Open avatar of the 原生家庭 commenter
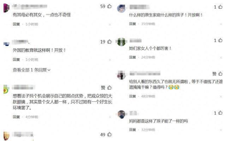 [121, 8]
